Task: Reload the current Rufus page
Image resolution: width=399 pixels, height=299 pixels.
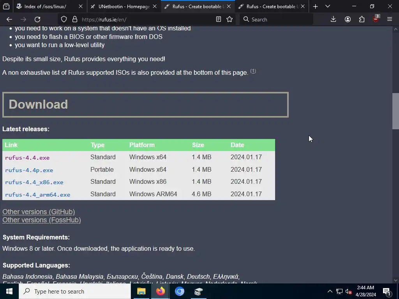Action: [37, 19]
